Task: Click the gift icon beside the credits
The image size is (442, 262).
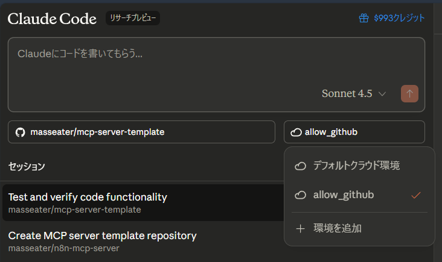Action: 364,18
